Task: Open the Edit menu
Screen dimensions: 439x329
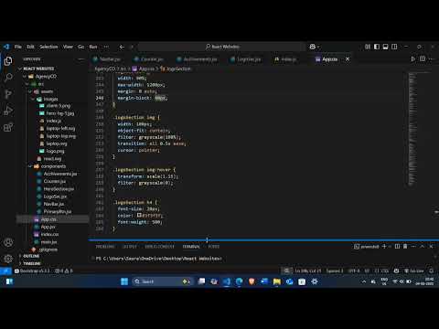Action: [x=30, y=47]
